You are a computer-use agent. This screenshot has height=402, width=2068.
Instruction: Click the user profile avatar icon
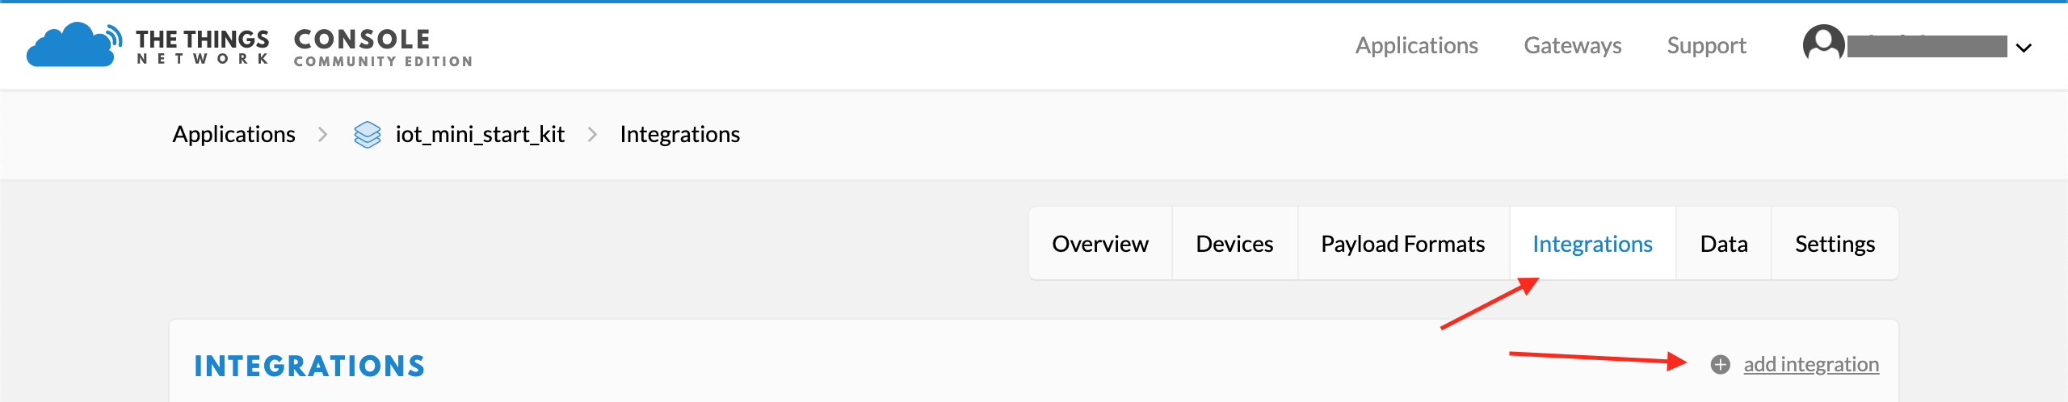(1823, 44)
